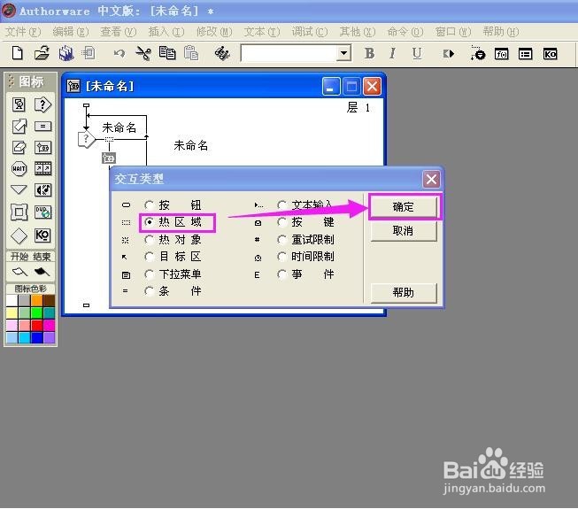The height and width of the screenshot is (509, 578).
Task: Open the text style dropdown arrow
Action: 343,53
